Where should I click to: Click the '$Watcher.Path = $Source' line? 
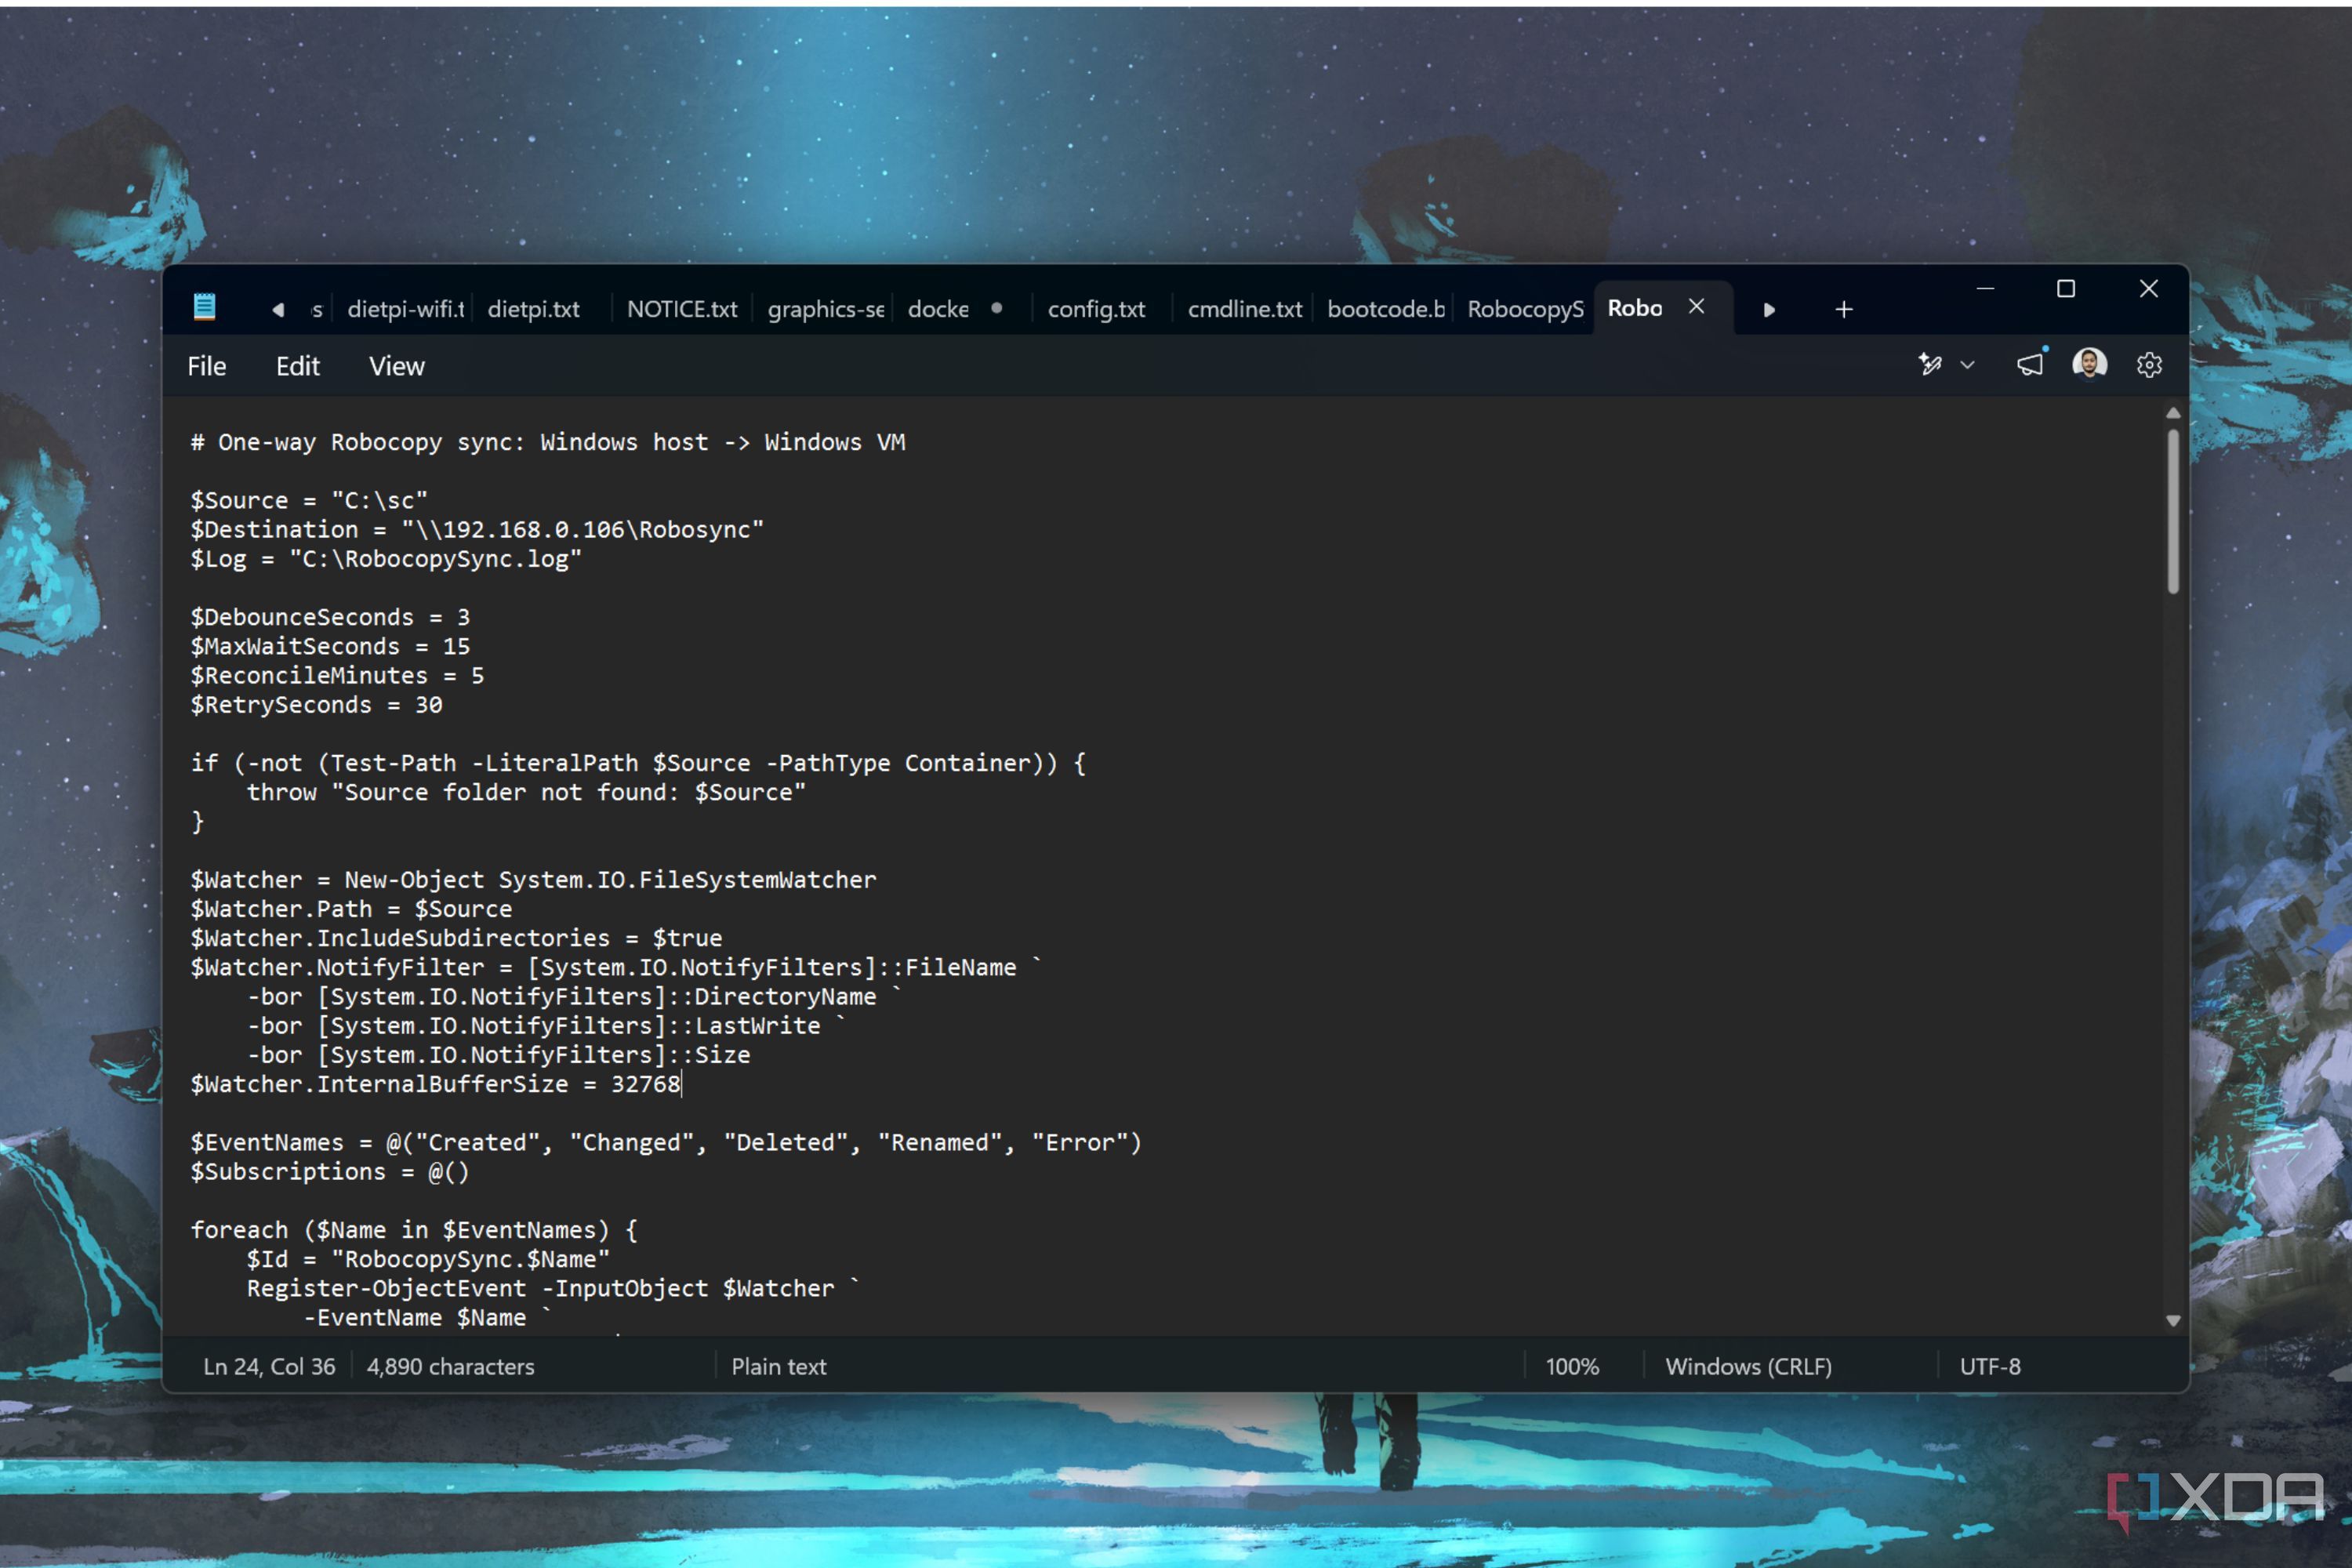pos(351,909)
